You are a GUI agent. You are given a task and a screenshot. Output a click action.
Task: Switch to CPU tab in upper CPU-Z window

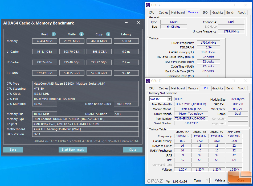pos(152,13)
